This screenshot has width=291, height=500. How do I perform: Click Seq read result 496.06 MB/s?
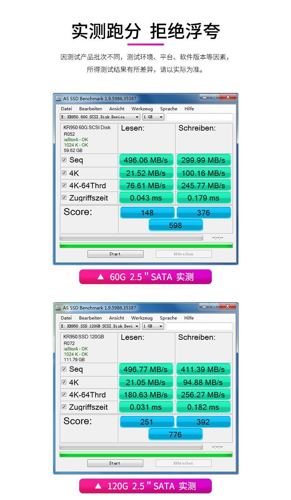tap(146, 160)
